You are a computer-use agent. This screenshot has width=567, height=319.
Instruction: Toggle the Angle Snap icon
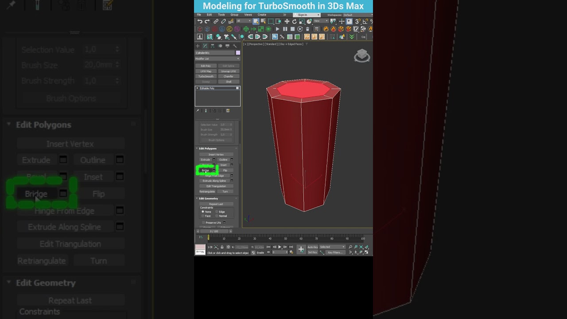tap(365, 21)
